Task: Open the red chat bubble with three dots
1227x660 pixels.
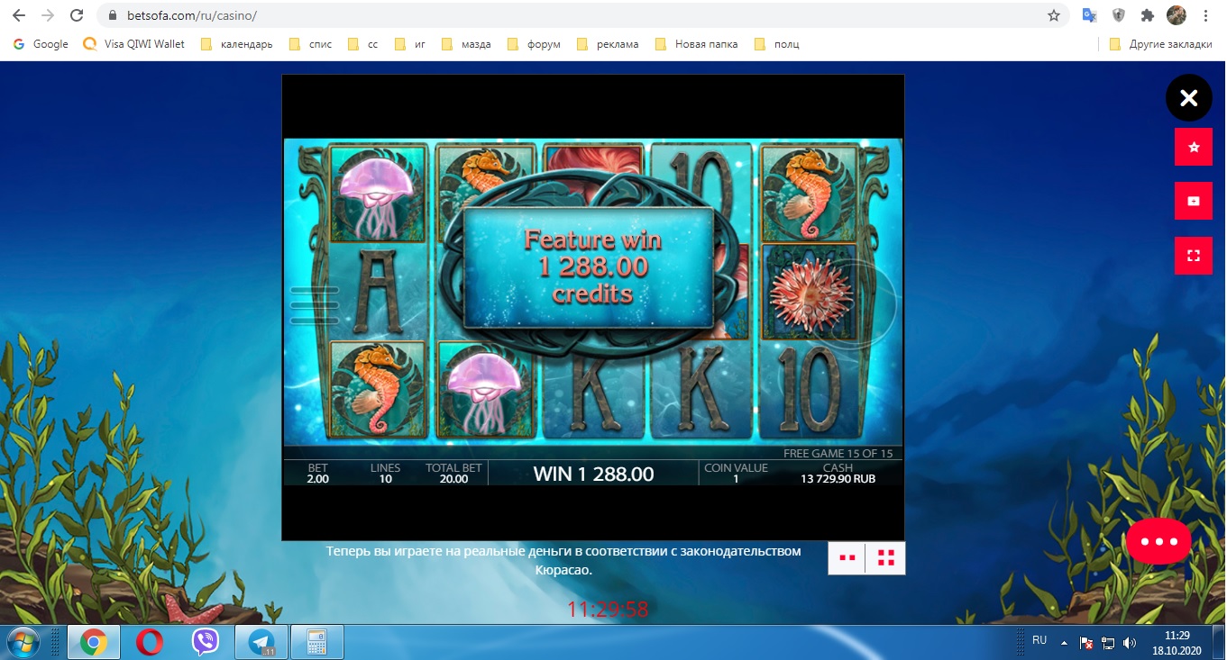Action: coord(1158,541)
